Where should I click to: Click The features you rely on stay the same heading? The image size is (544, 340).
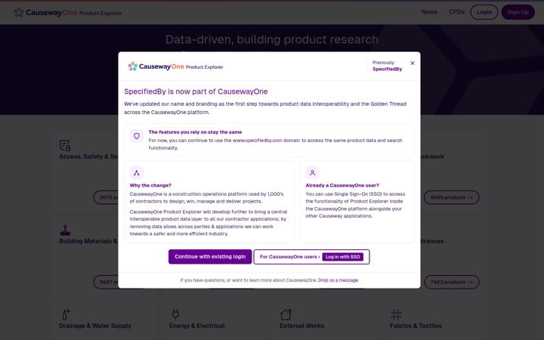pyautogui.click(x=195, y=132)
